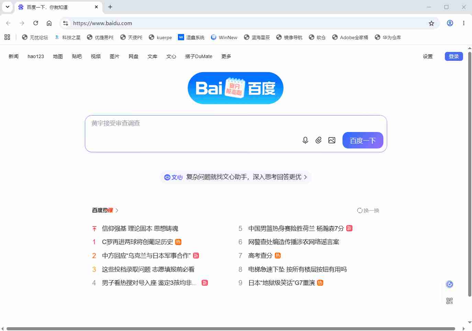Screen dimensions: 472x331
Task: Expand the tab search dropdown arrow
Action: click(7, 7)
